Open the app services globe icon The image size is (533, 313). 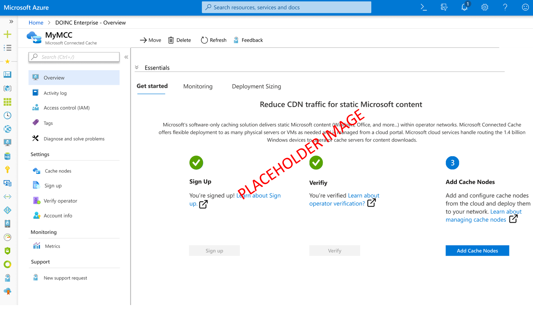pyautogui.click(x=7, y=129)
